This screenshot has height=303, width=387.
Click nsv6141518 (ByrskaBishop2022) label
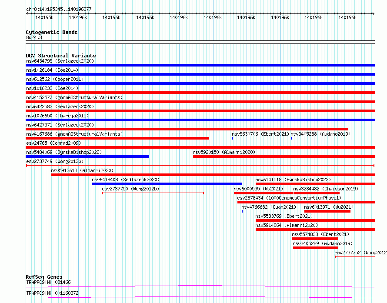[293, 180]
